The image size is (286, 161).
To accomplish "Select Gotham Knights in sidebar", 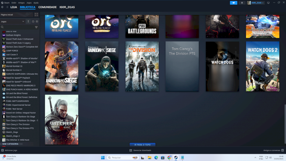I will pyautogui.click(x=20, y=35).
